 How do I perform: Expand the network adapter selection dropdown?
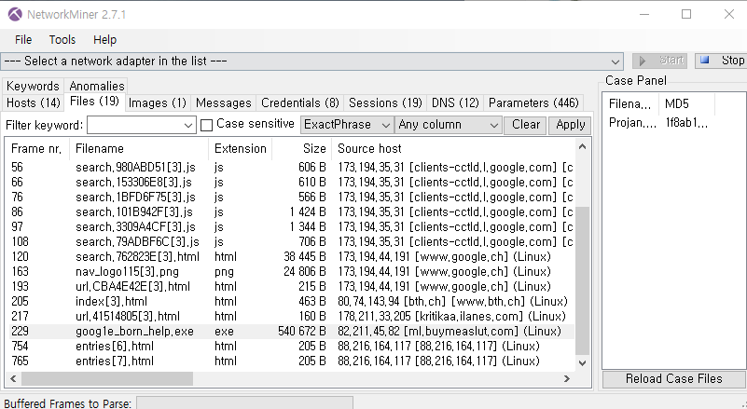615,61
